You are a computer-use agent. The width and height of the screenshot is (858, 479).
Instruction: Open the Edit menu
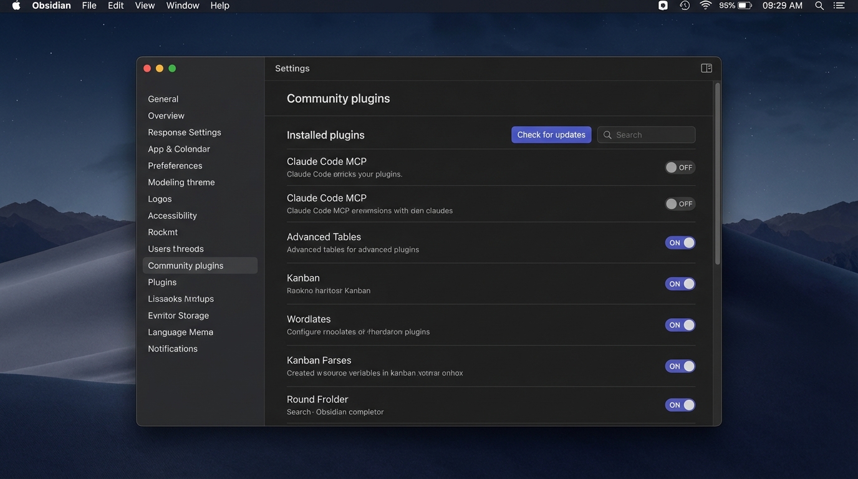tap(115, 5)
